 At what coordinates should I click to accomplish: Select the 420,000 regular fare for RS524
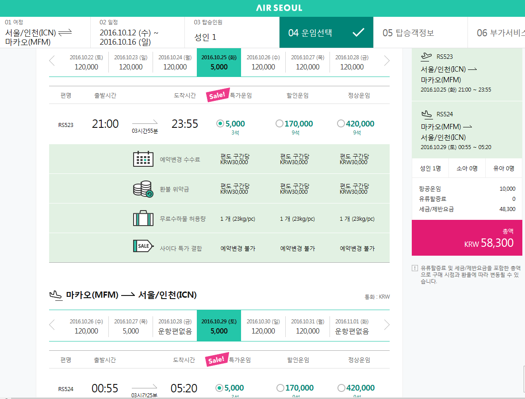coord(341,388)
